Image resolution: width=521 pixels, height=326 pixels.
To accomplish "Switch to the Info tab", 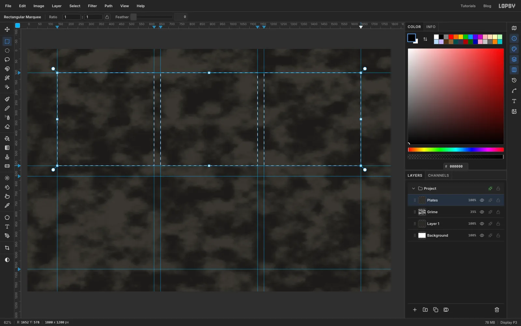I will [x=431, y=27].
